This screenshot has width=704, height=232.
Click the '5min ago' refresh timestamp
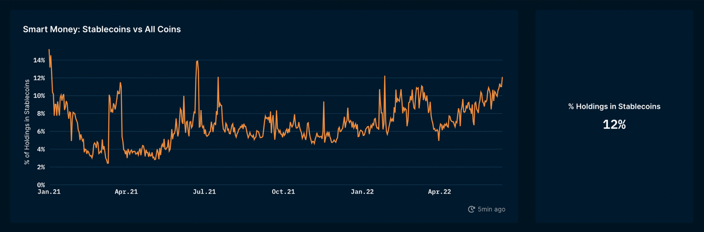(x=491, y=209)
